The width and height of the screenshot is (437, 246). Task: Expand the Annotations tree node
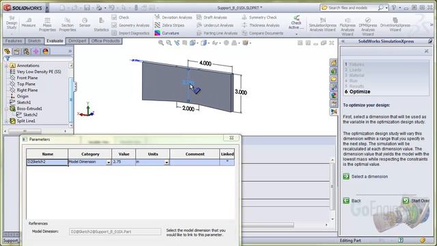6,66
